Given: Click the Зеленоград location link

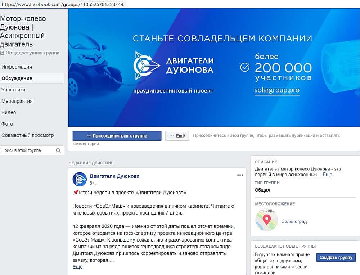Looking at the screenshot, I should [x=294, y=222].
